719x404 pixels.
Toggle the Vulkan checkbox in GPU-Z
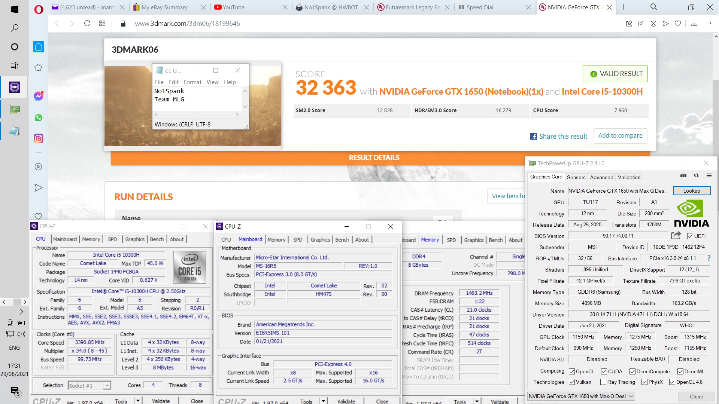click(x=572, y=382)
